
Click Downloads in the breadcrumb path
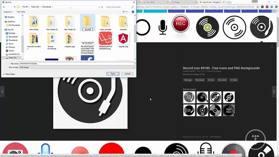(x=47, y=7)
